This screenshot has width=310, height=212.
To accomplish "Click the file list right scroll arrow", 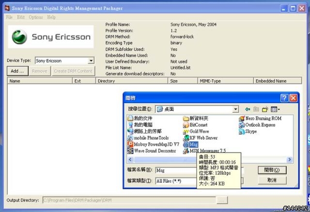I will [290, 159].
